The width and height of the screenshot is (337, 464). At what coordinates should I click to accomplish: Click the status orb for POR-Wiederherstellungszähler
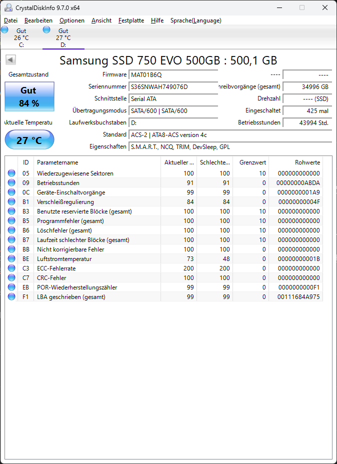pyautogui.click(x=11, y=287)
